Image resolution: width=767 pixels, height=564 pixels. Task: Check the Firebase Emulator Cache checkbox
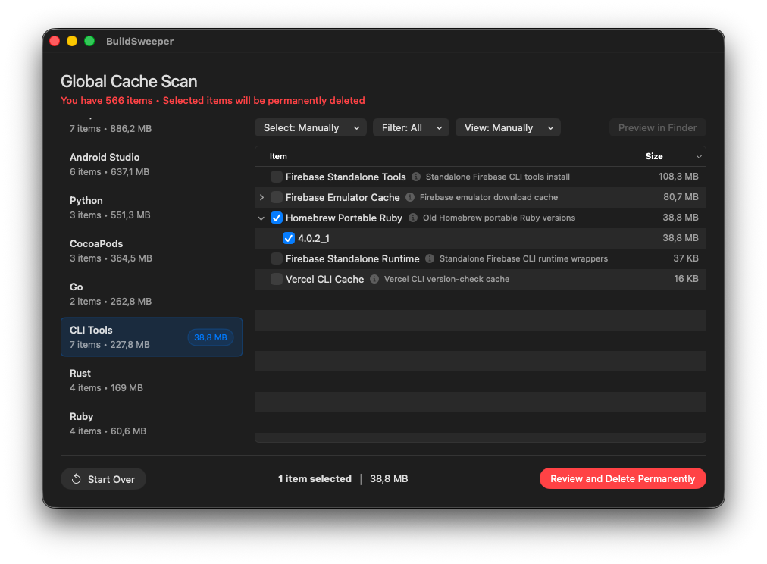[277, 197]
